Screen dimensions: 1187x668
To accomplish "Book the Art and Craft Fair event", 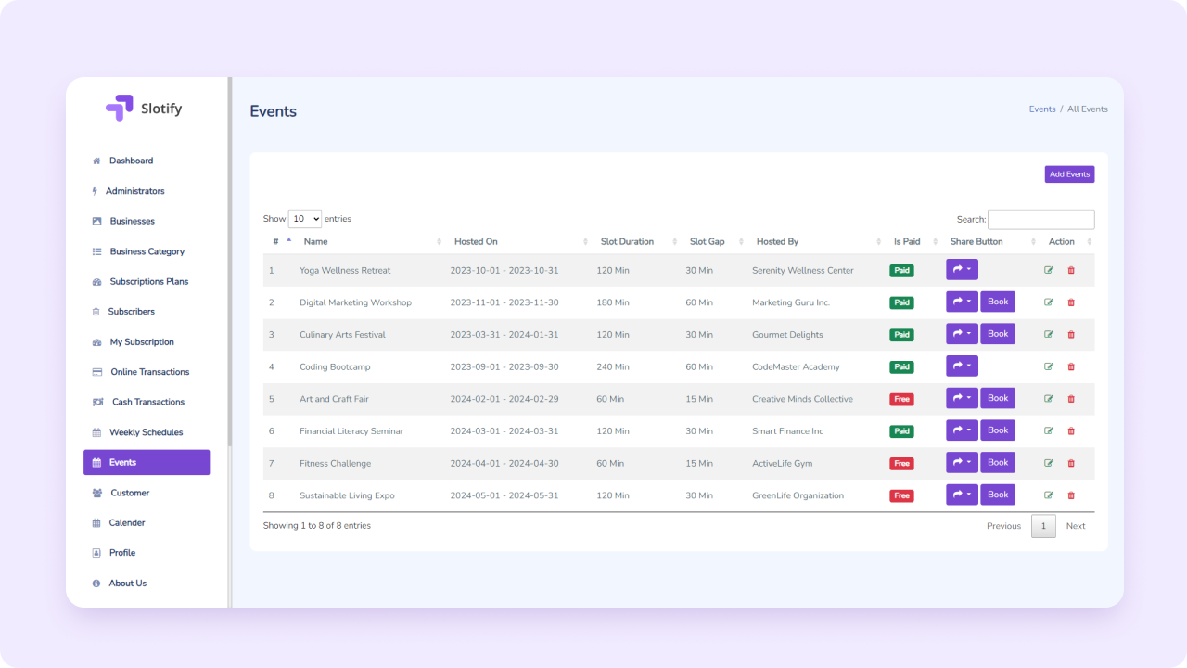I will pos(998,398).
